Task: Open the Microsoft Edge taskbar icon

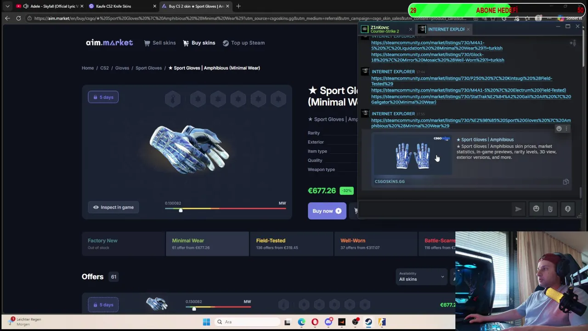Action: click(x=301, y=322)
